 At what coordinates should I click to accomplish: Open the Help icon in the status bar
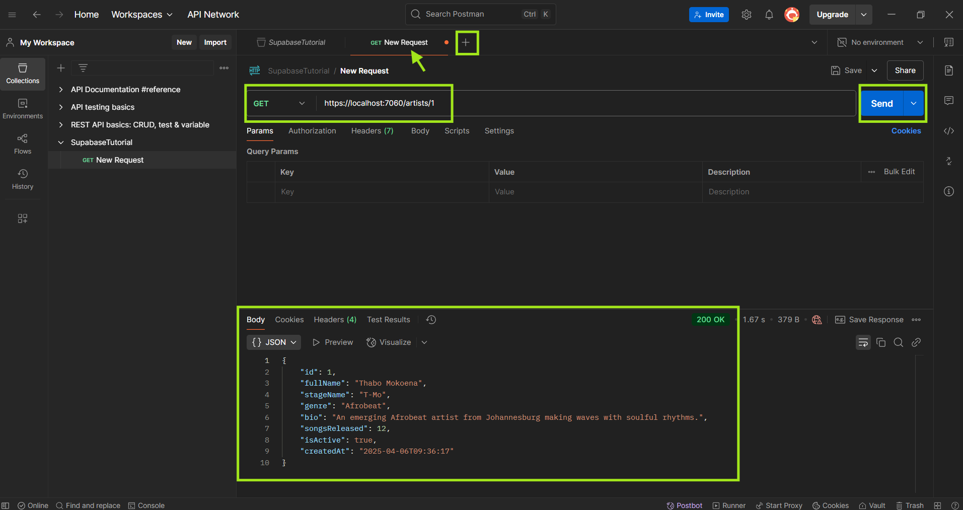tap(955, 505)
